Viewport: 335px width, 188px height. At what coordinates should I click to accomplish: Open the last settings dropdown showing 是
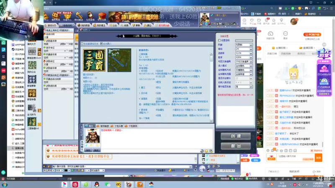[244, 87]
